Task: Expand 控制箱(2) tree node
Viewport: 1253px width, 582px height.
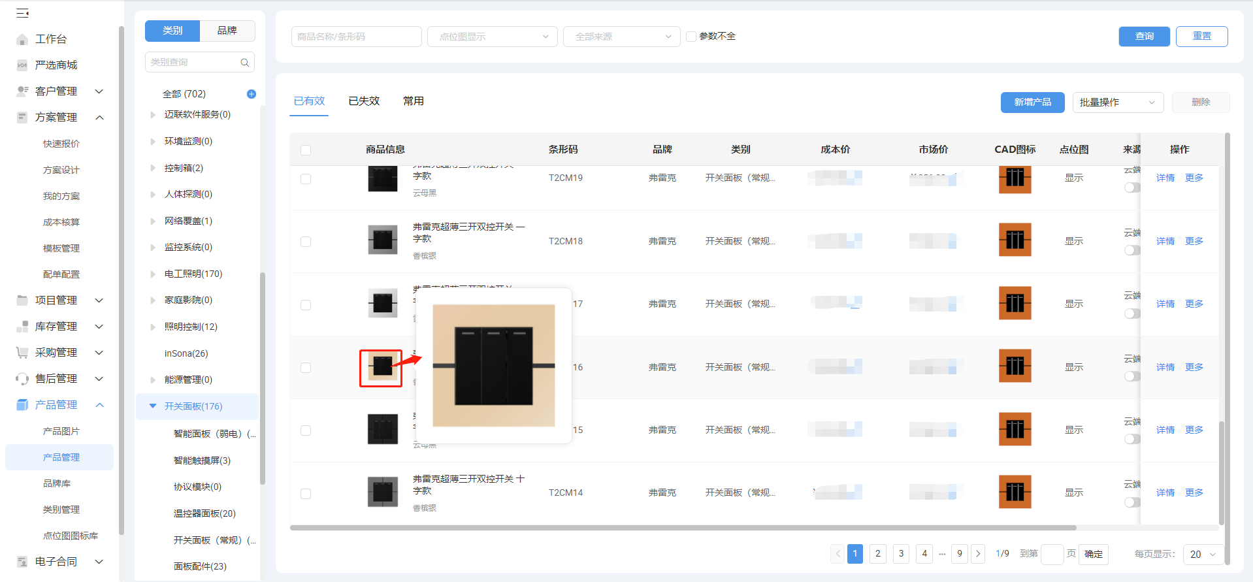Action: click(153, 169)
